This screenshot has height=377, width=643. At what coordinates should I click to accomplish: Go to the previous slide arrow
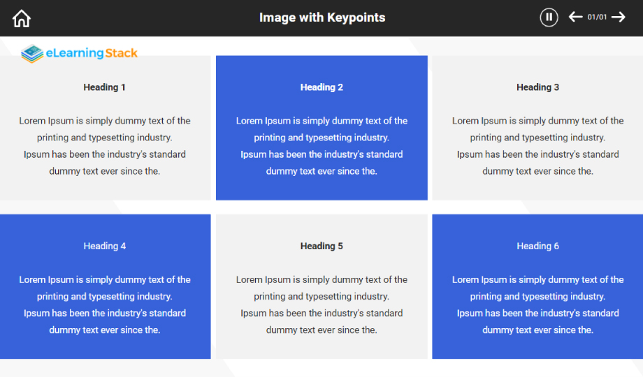[x=575, y=17]
